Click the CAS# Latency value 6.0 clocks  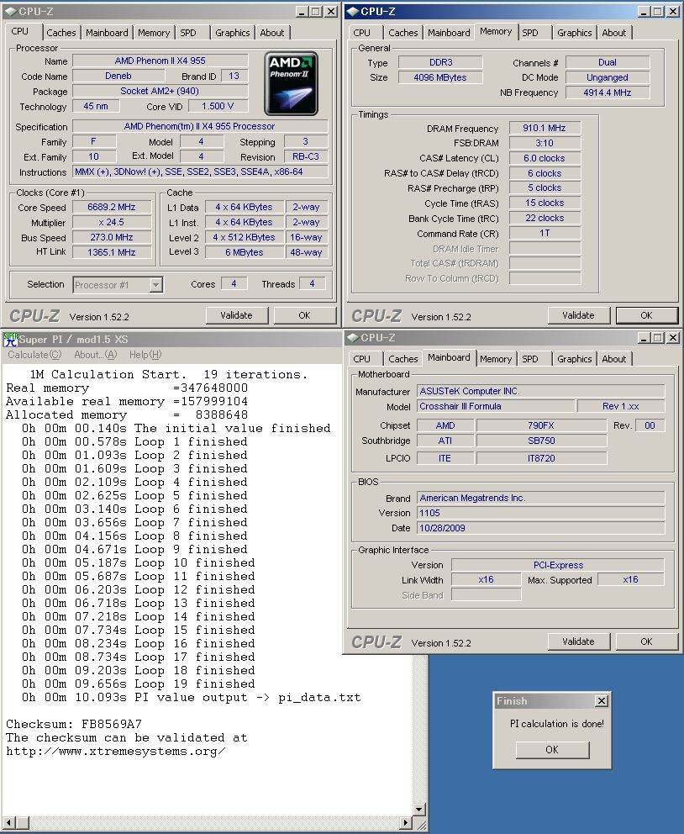pos(545,159)
